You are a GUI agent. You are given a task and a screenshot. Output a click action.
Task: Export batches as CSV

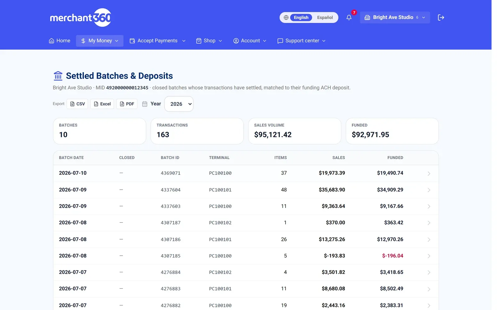[77, 104]
